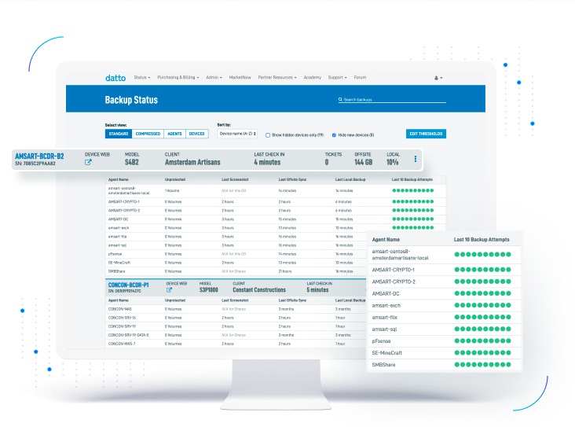
Task: Open the AMSART-BCDR-B2 device link
Action: [x=39, y=156]
